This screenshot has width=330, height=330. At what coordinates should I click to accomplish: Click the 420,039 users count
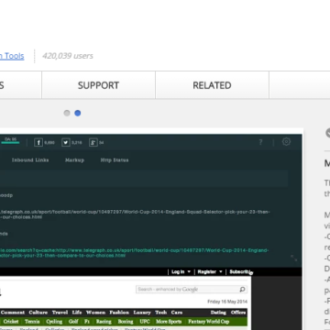pos(68,56)
